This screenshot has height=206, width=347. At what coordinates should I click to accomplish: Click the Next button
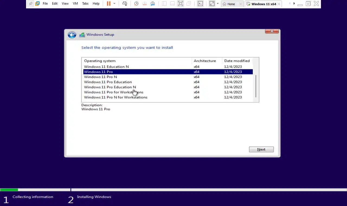tap(261, 149)
